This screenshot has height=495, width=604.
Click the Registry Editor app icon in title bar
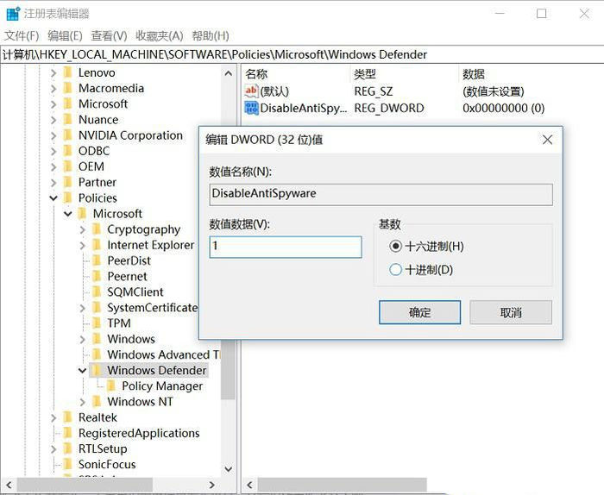[13, 13]
